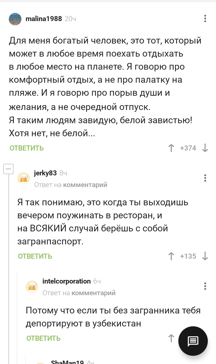Click malina1988's avatar picture
Image resolution: width=216 pixels, height=364 pixels.
point(15,18)
